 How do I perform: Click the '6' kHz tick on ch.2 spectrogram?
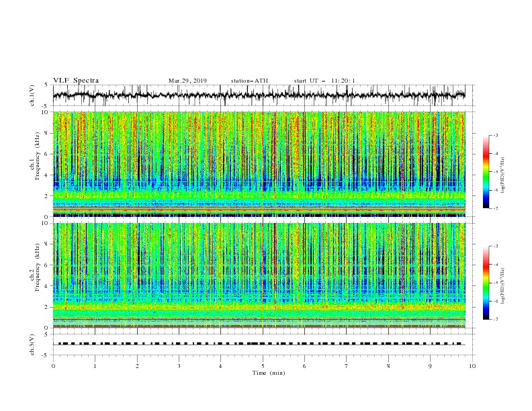[x=47, y=265]
